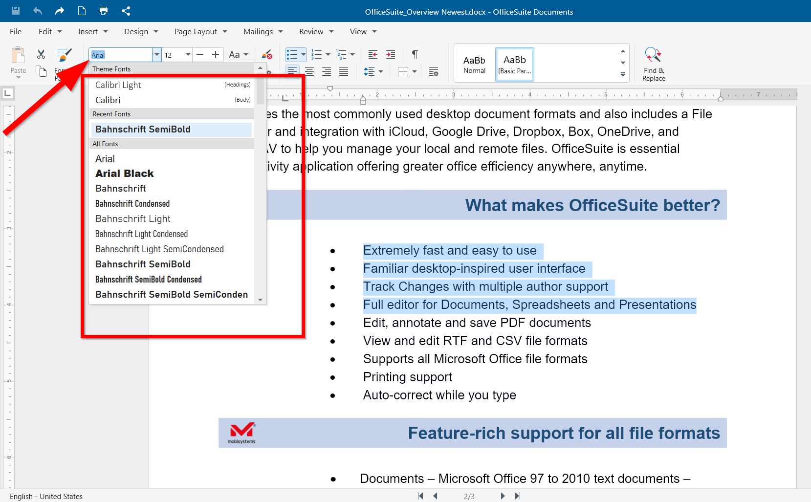This screenshot has height=502, width=811.
Task: Toggle paragraph marks pilcrow
Action: (415, 54)
